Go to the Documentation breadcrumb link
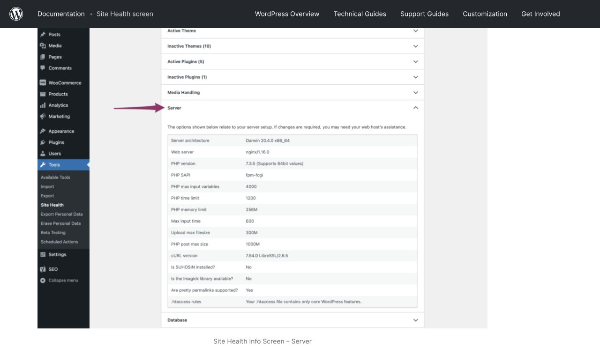 pos(61,14)
